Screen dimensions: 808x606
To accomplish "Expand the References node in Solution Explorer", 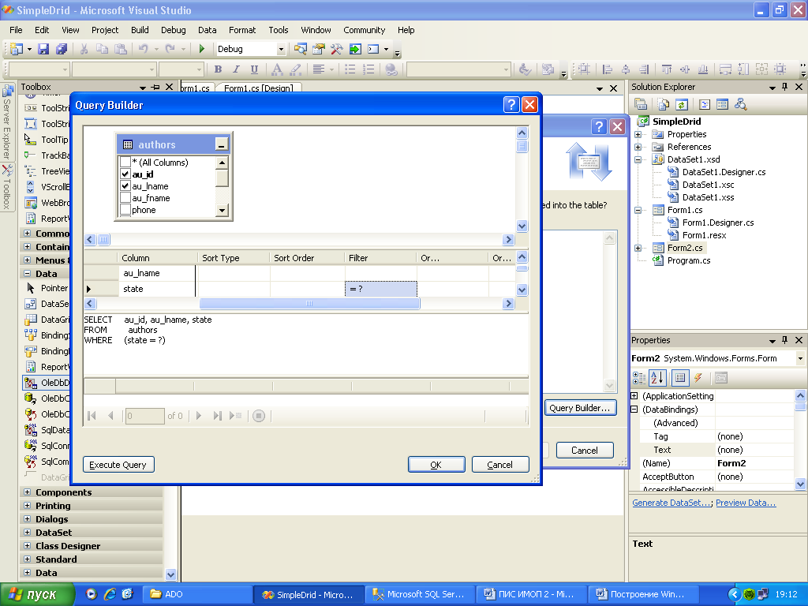I will [638, 147].
